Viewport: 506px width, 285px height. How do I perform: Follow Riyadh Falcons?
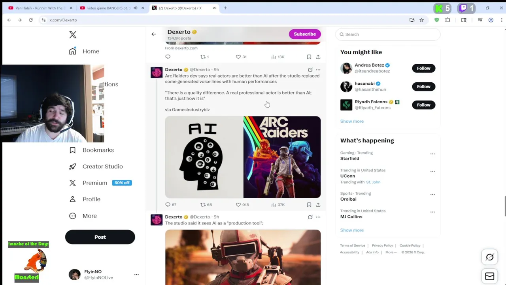(423, 105)
